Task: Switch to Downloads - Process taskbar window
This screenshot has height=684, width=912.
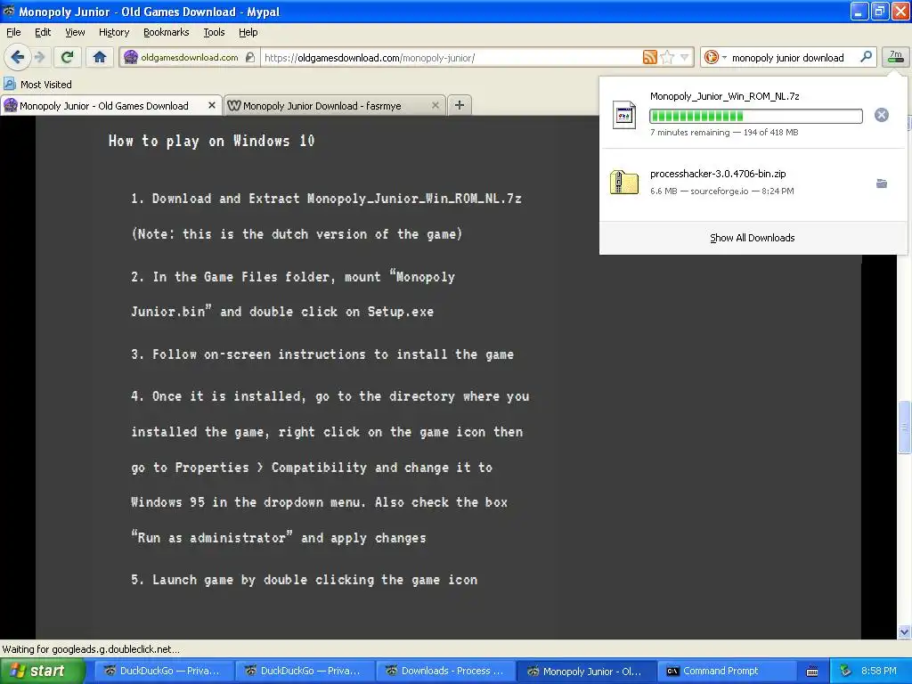Action: (446, 672)
